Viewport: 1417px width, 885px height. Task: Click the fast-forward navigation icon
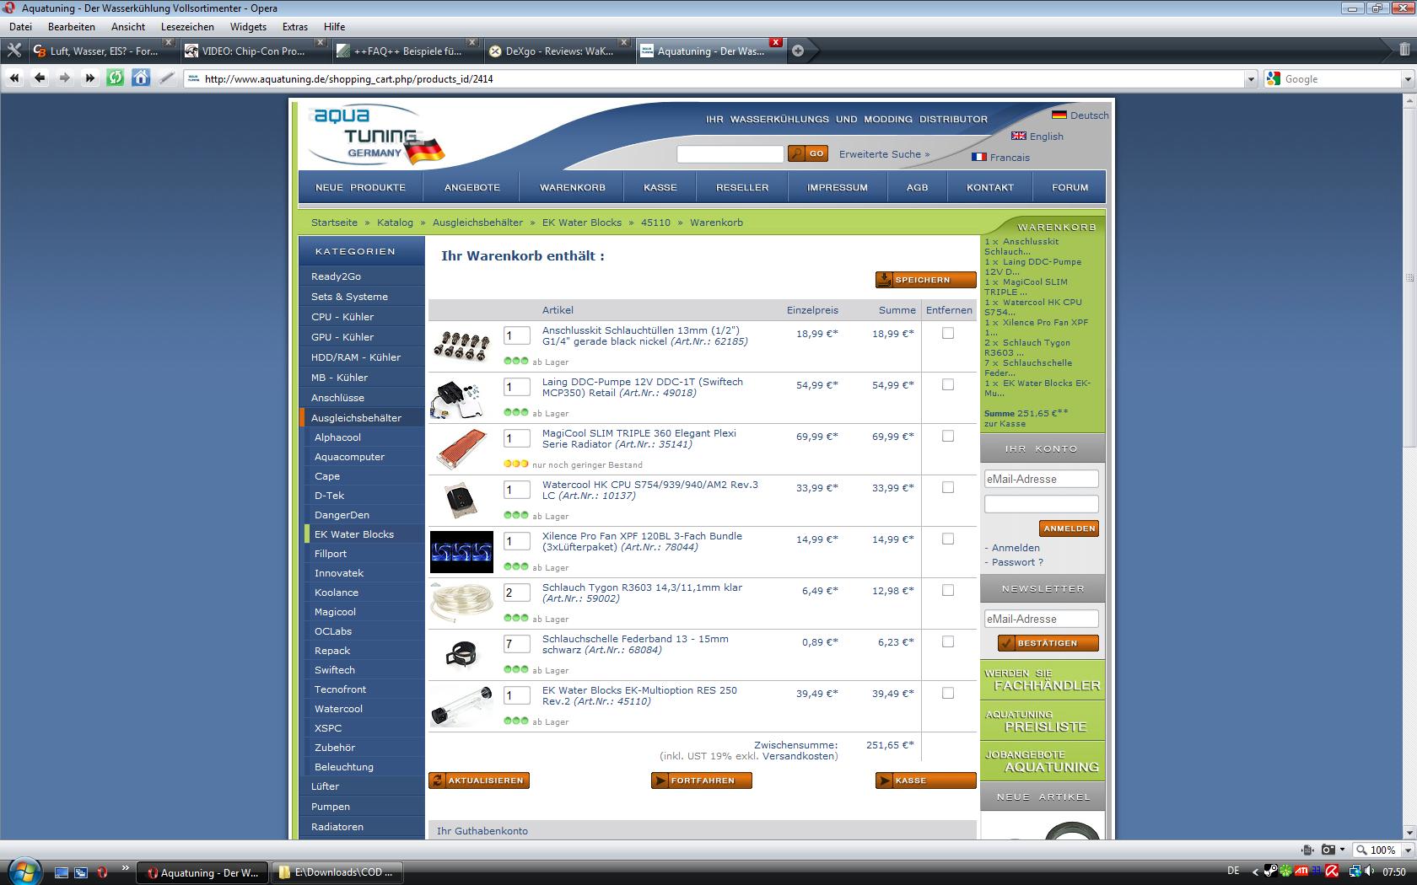click(x=90, y=78)
